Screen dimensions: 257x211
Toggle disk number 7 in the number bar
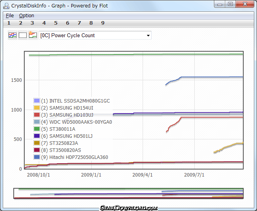pos(79,23)
